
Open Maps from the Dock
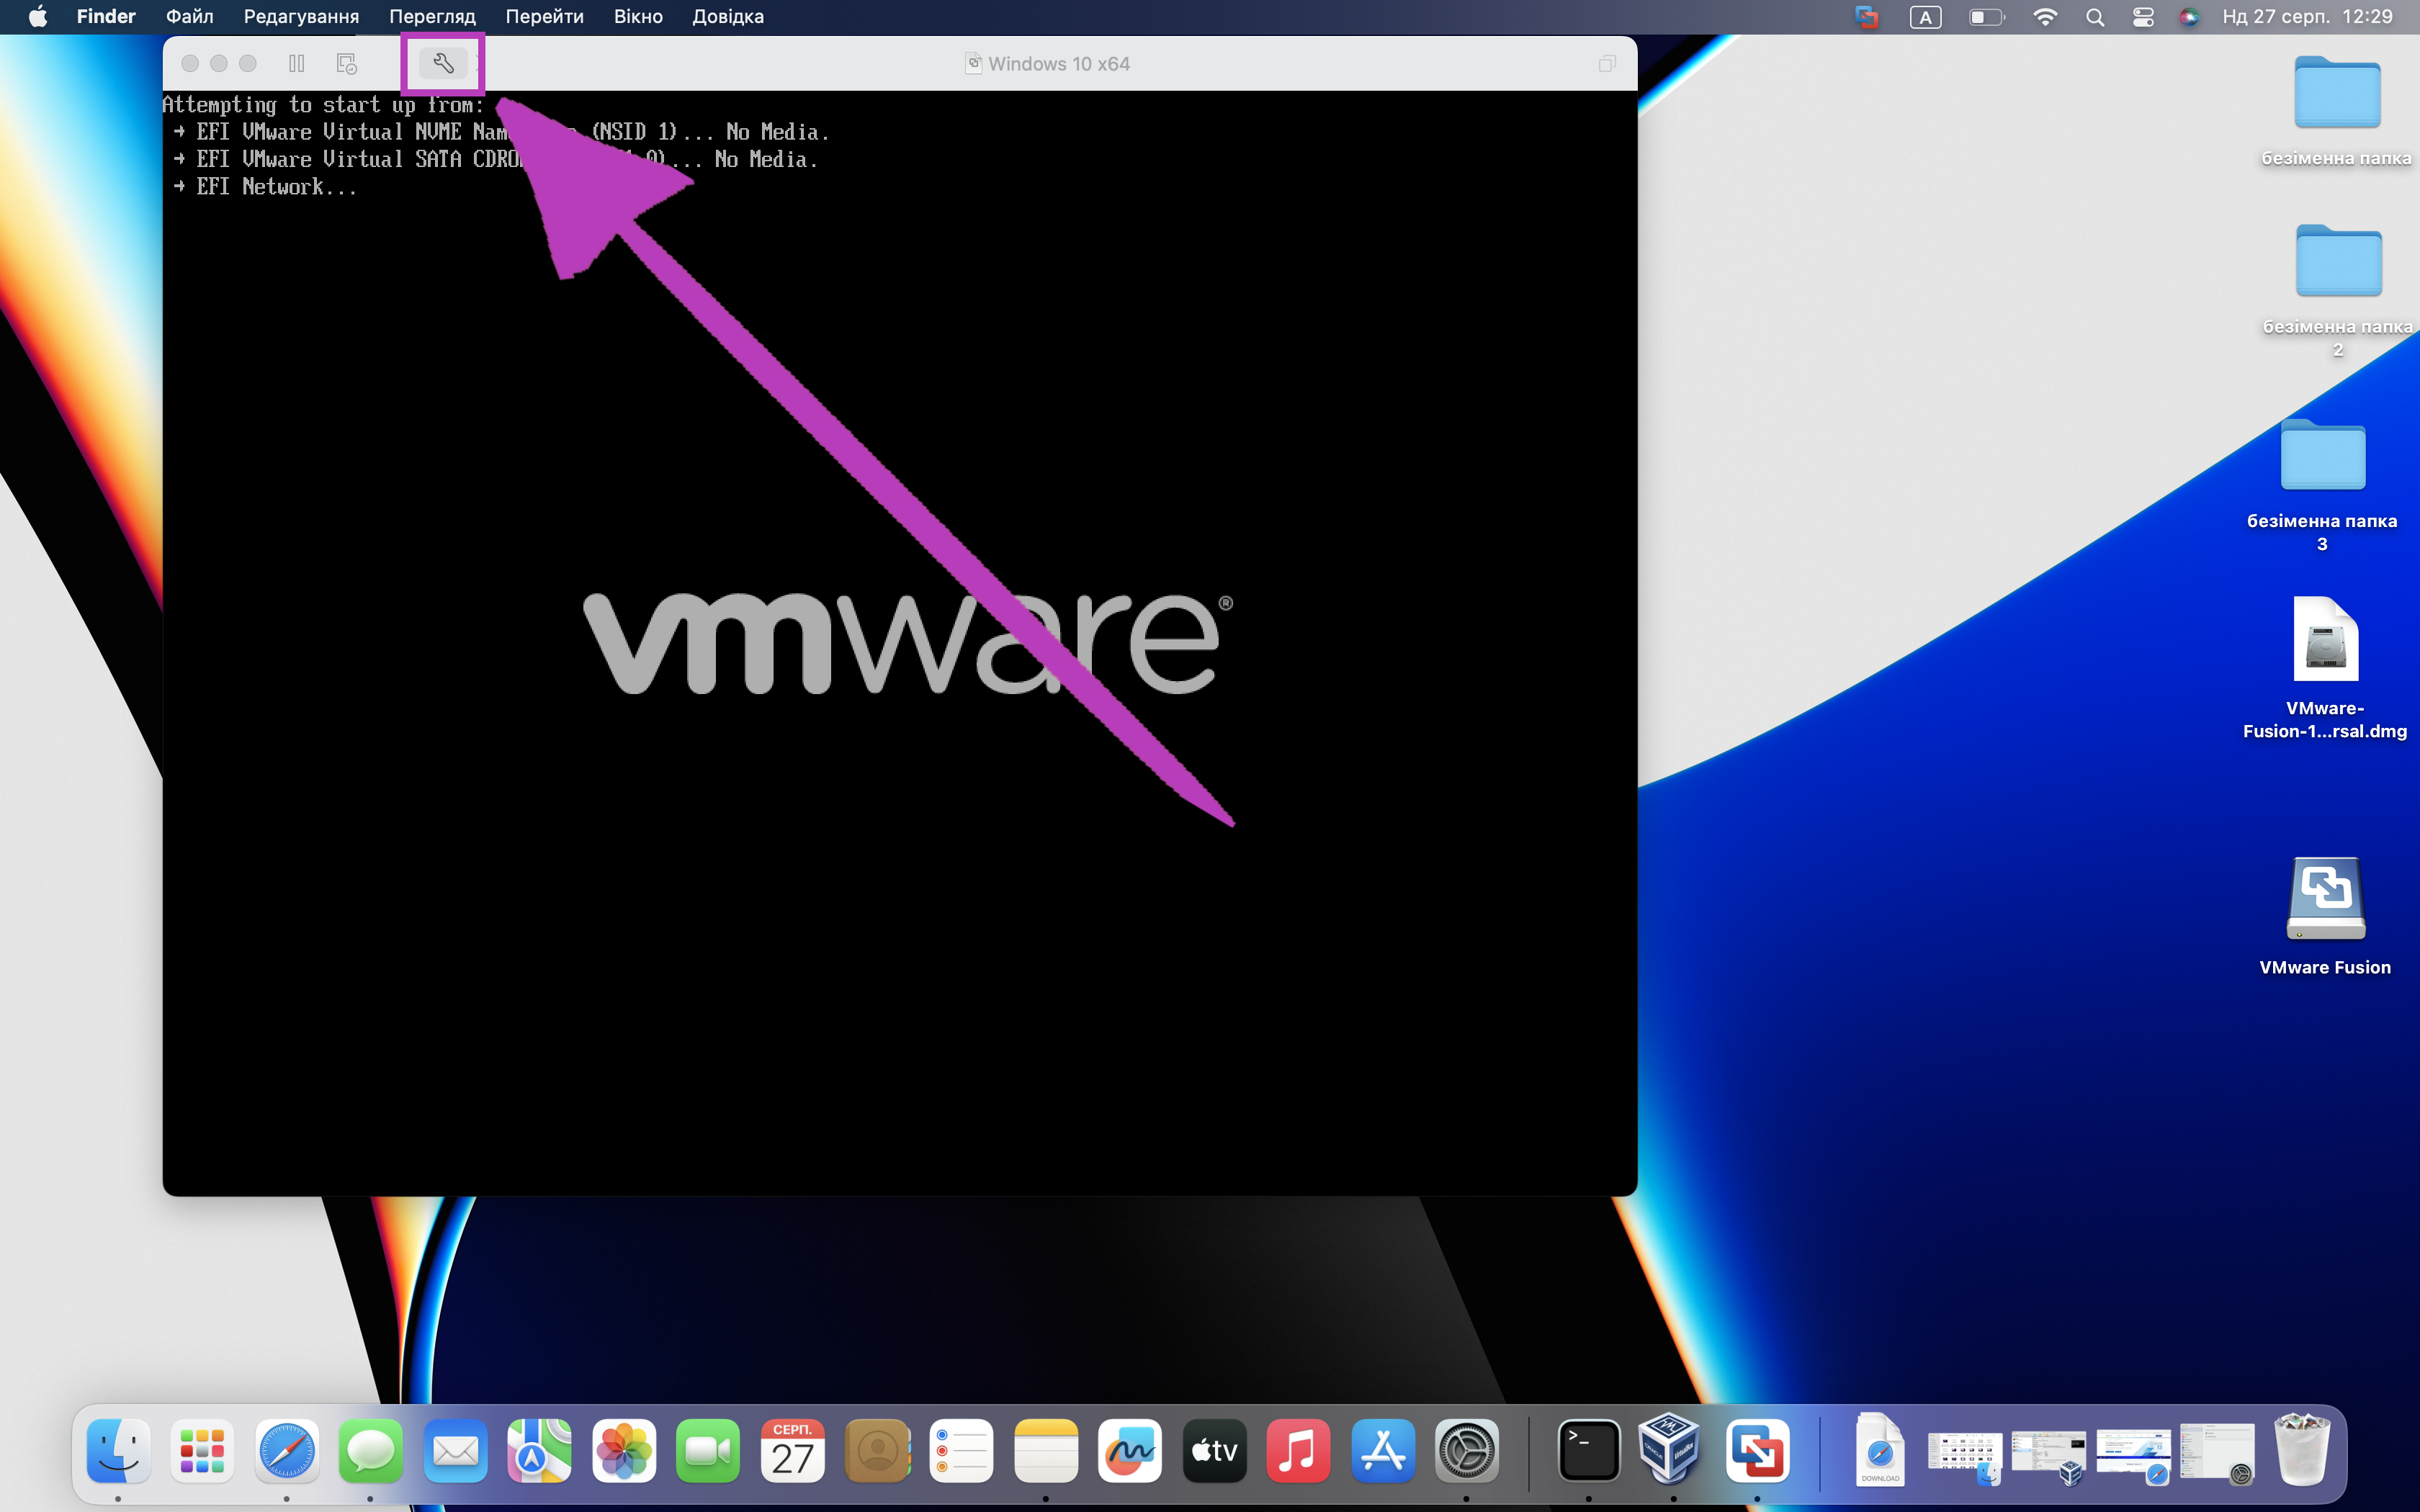point(539,1450)
